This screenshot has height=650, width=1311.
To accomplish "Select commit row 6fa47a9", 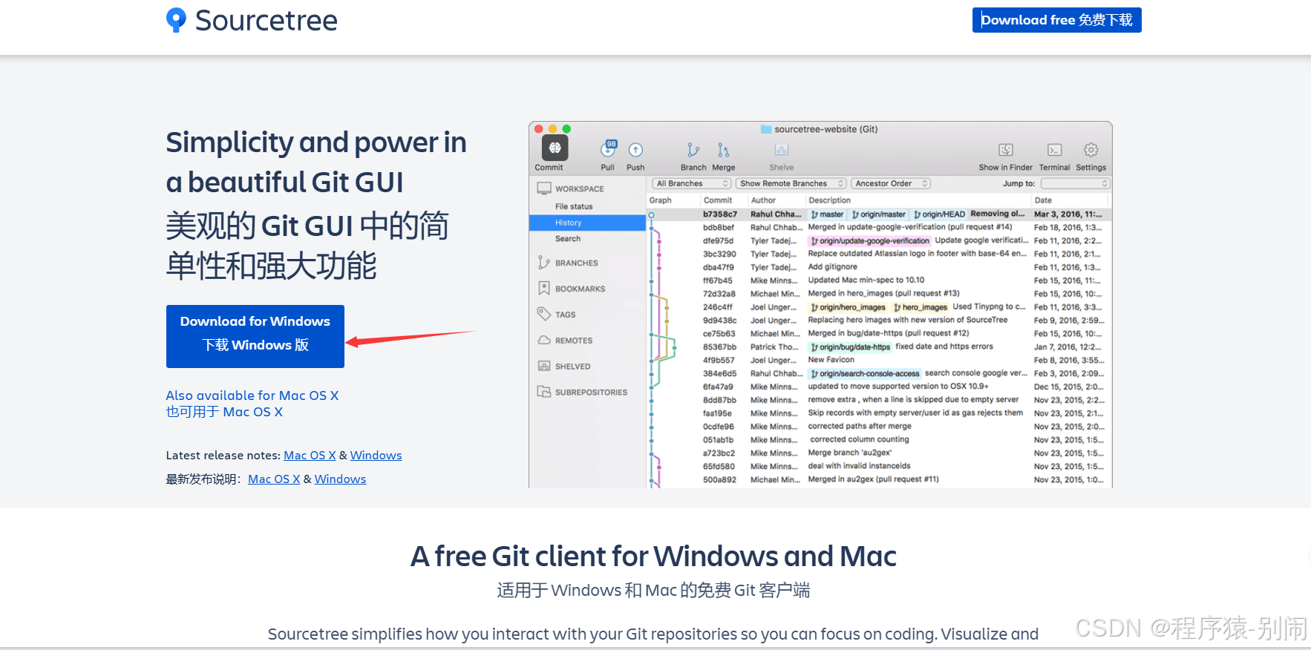I will (x=879, y=387).
